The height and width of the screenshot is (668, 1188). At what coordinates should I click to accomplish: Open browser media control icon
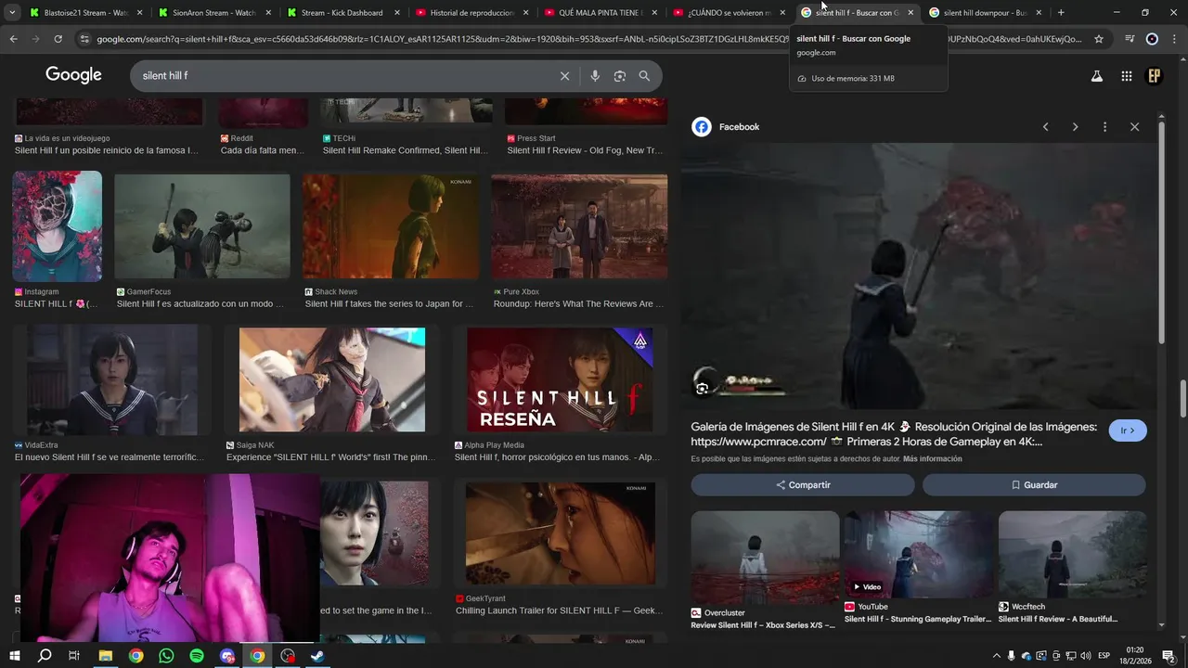coord(1130,39)
